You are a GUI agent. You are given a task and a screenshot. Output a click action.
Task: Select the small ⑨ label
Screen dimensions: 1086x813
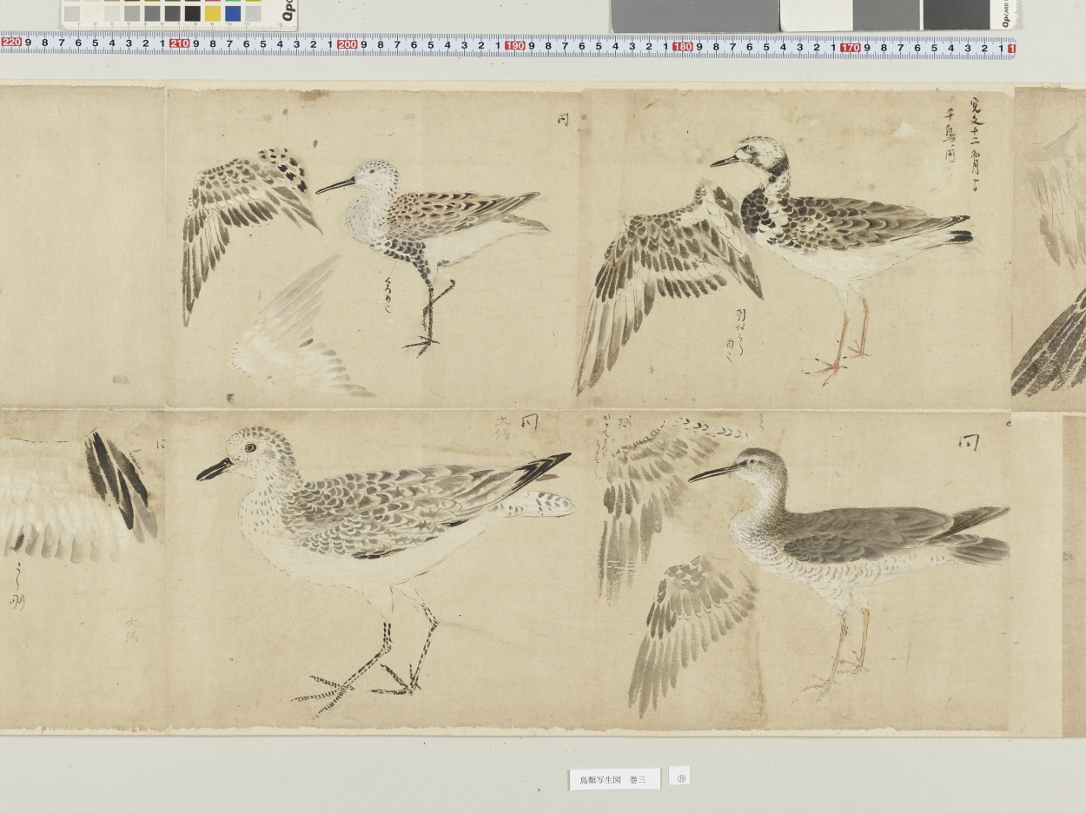pyautogui.click(x=680, y=777)
